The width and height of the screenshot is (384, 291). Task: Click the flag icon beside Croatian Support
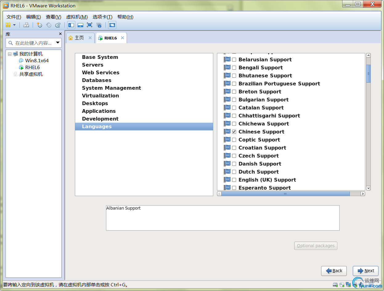227,147
